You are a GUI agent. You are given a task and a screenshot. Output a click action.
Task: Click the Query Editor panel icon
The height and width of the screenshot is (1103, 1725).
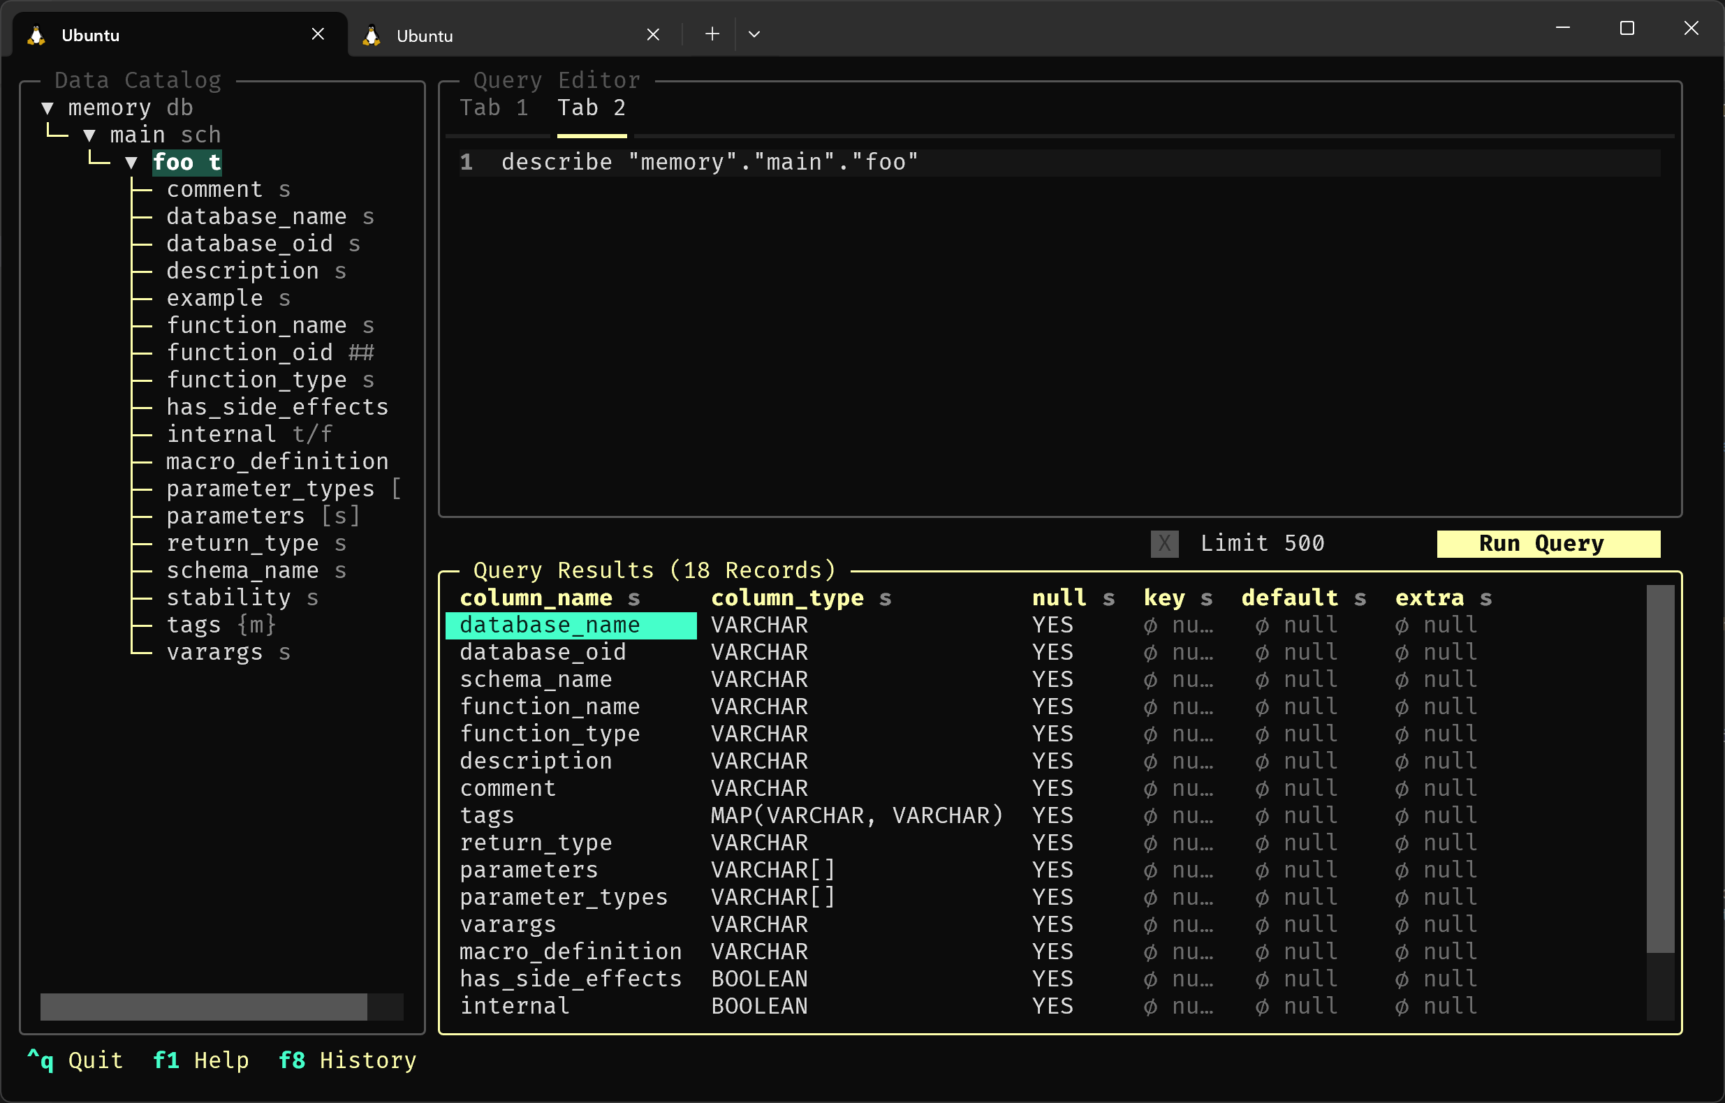click(557, 80)
